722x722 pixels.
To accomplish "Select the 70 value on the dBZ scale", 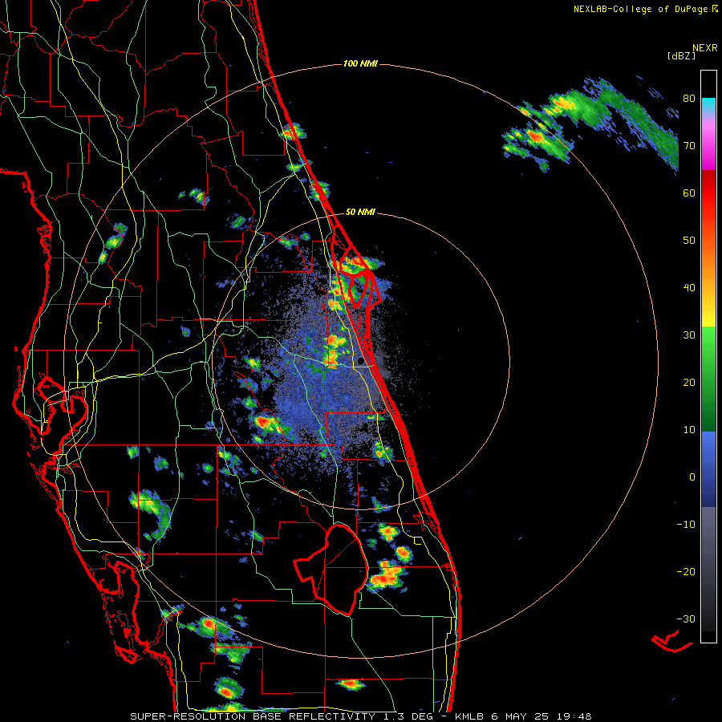I will [x=689, y=146].
